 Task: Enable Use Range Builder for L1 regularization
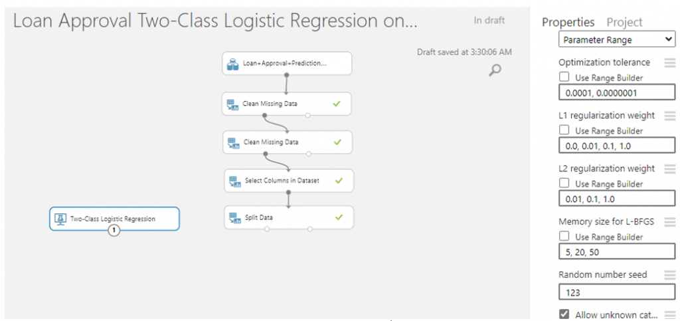click(x=564, y=130)
